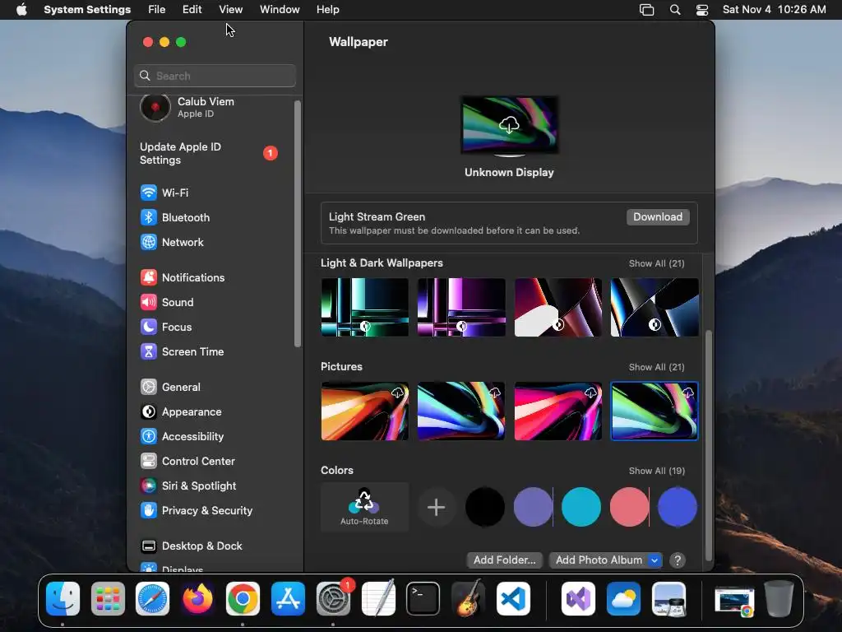Show all Light & Dark Wallpapers
The height and width of the screenshot is (632, 842).
[657, 263]
